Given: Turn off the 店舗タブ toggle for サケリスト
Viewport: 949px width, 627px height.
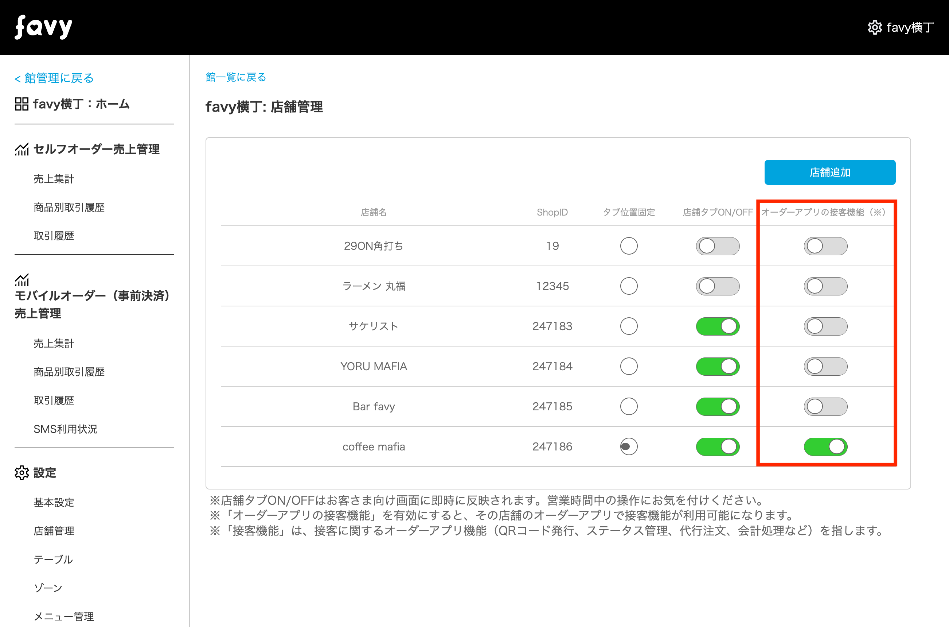Looking at the screenshot, I should tap(717, 326).
